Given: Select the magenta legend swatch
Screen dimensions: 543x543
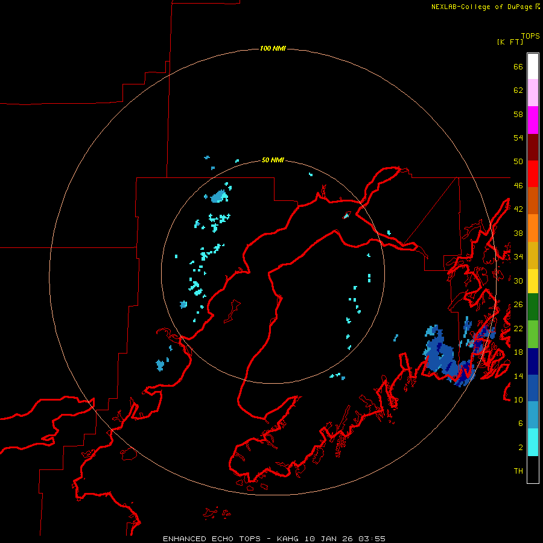Looking at the screenshot, I should [x=533, y=120].
